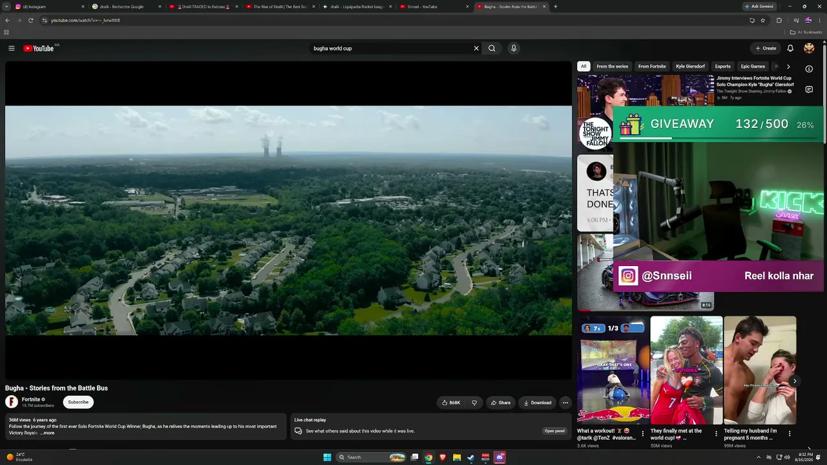Open File Explorer from the taskbar

click(457, 457)
